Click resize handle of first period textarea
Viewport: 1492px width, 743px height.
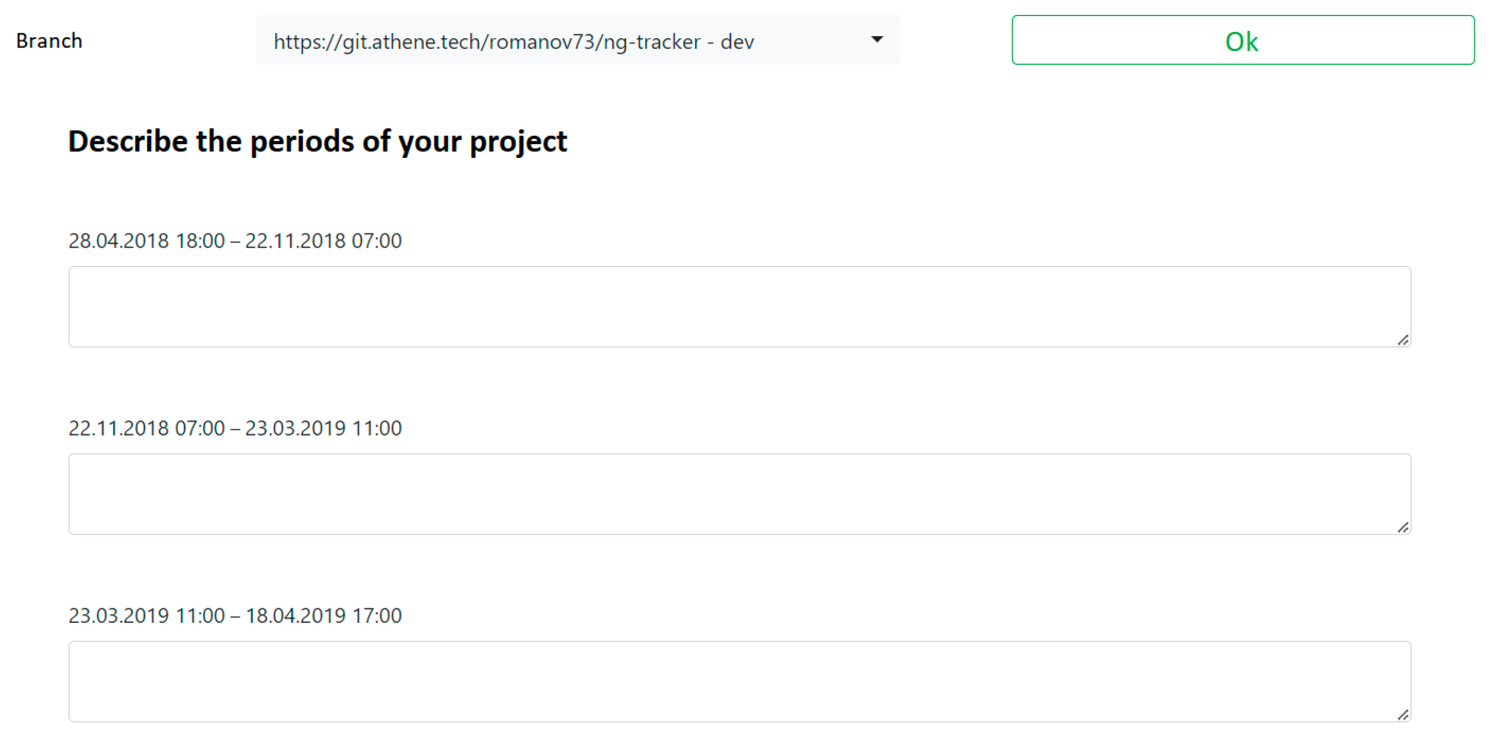click(1403, 340)
